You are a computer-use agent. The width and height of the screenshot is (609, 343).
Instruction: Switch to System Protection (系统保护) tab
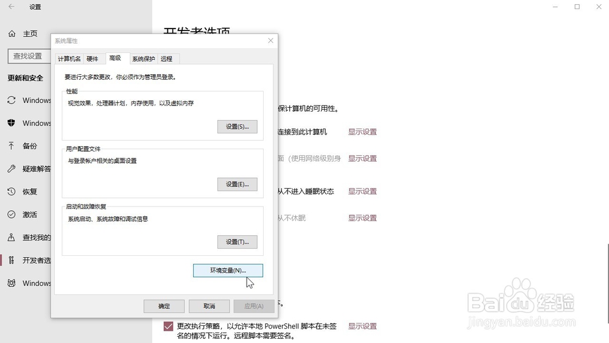[143, 58]
